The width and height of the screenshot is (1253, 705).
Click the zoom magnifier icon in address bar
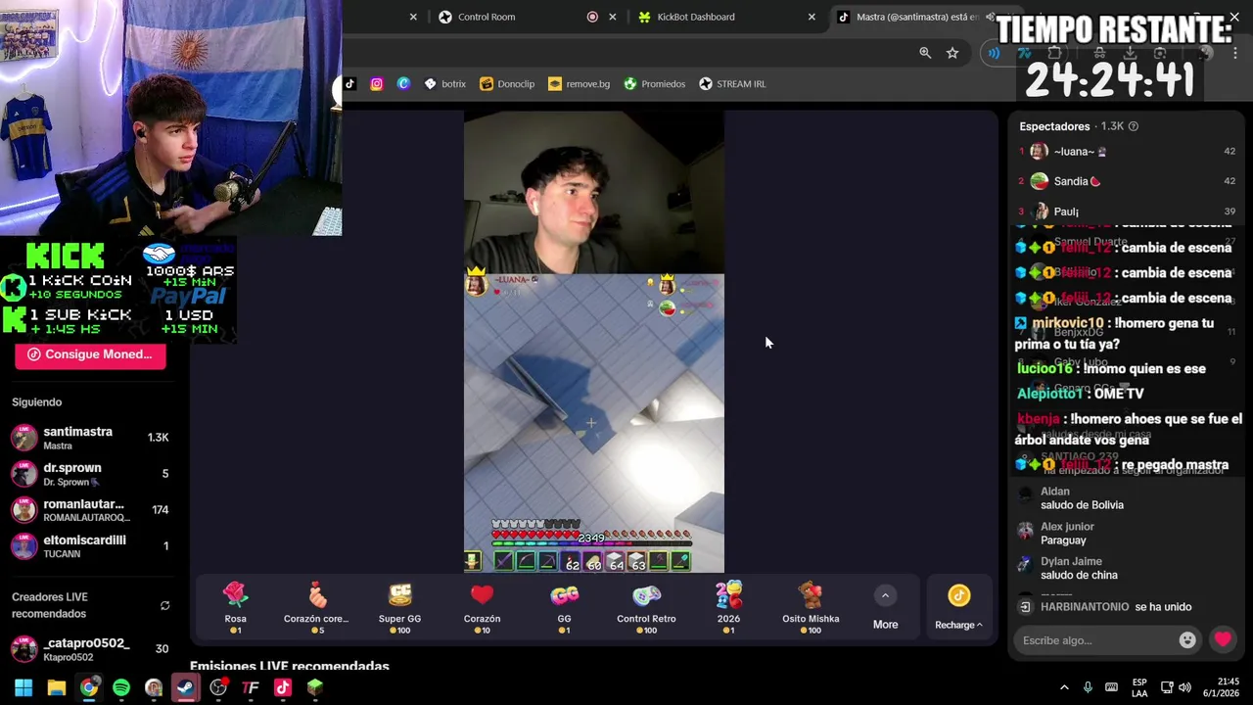[x=925, y=53]
